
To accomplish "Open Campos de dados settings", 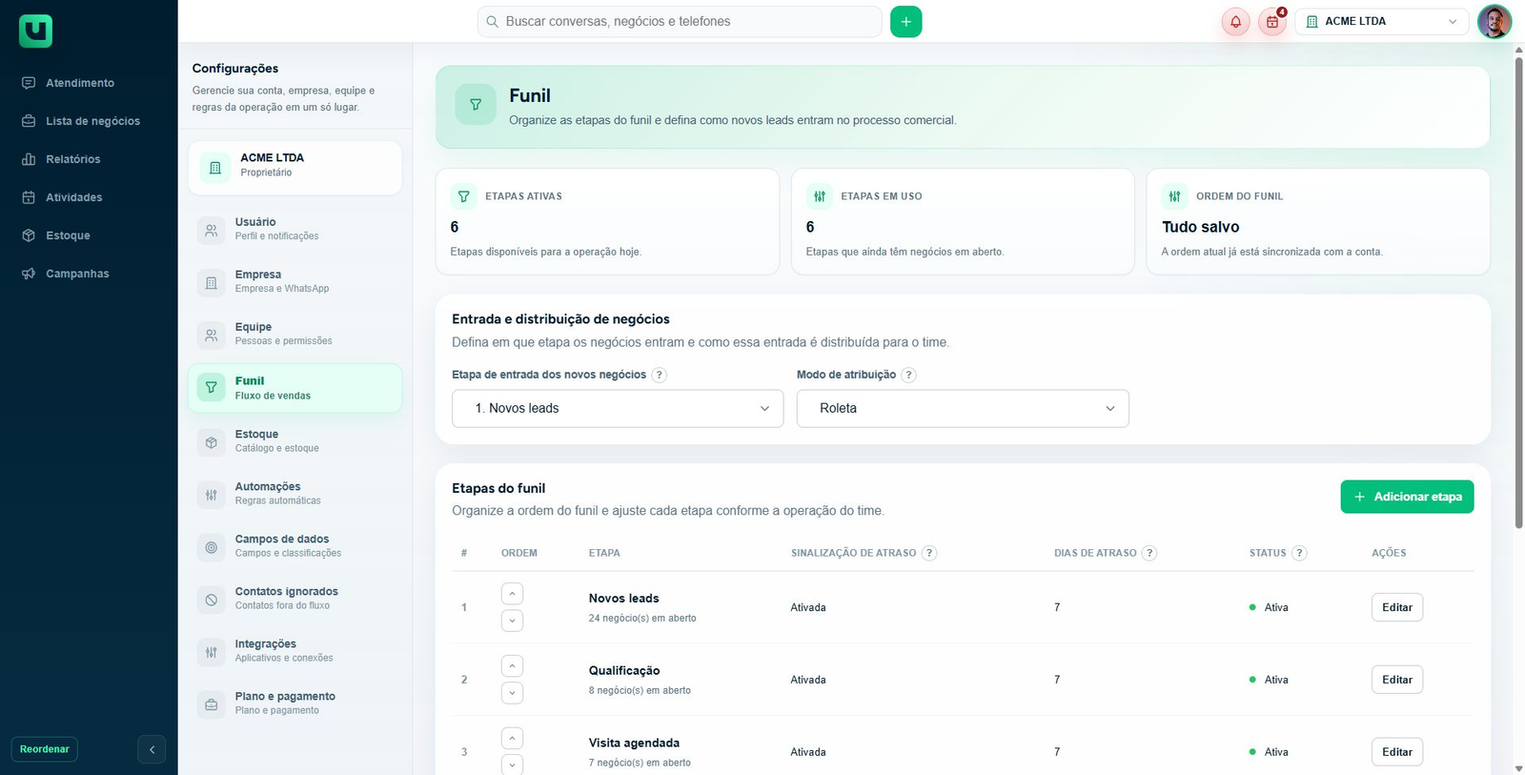I will click(x=295, y=545).
